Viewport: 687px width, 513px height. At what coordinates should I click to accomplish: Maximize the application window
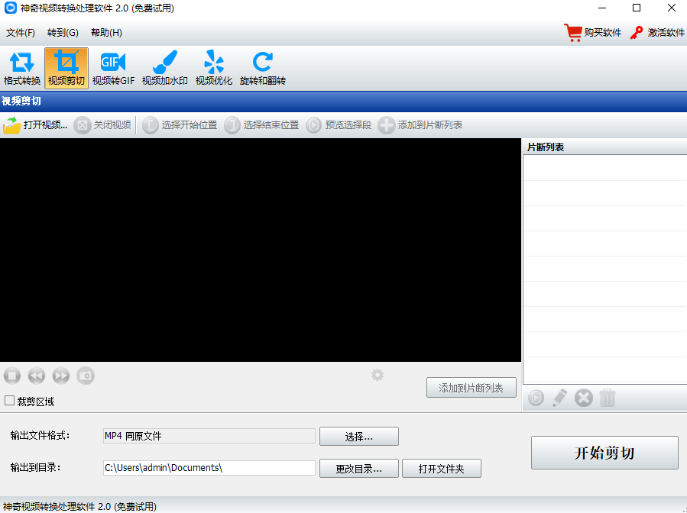[637, 8]
